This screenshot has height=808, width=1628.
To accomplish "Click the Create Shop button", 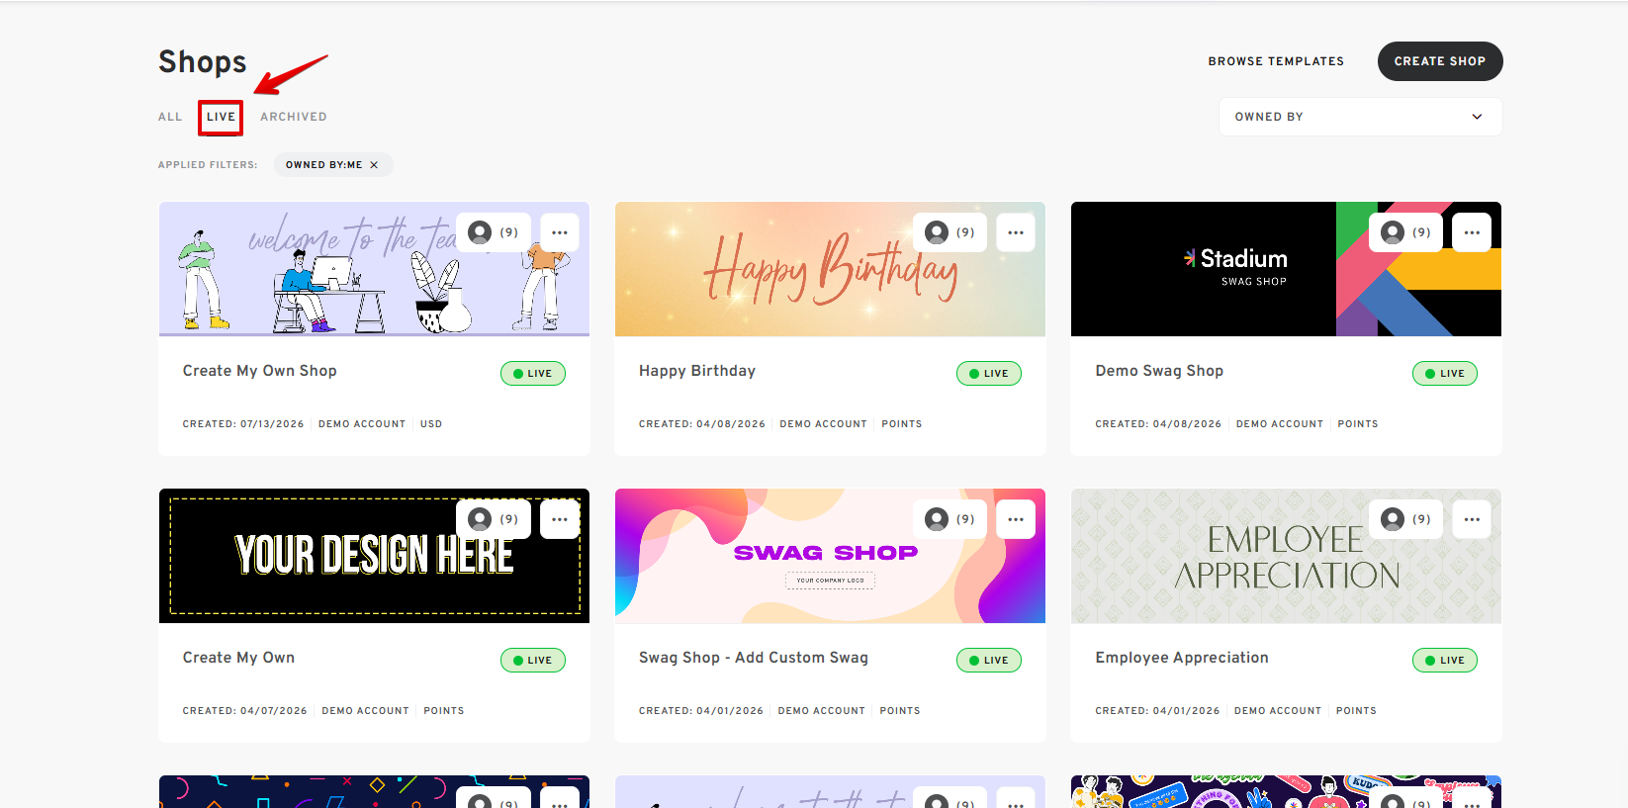I will (x=1440, y=61).
